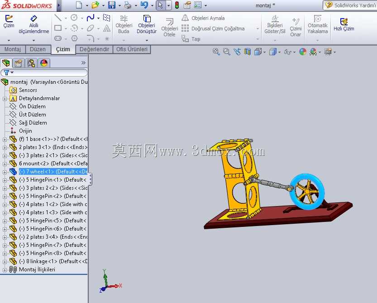Switch to the Ofis Ürünleri ribbon tab

tap(132, 49)
